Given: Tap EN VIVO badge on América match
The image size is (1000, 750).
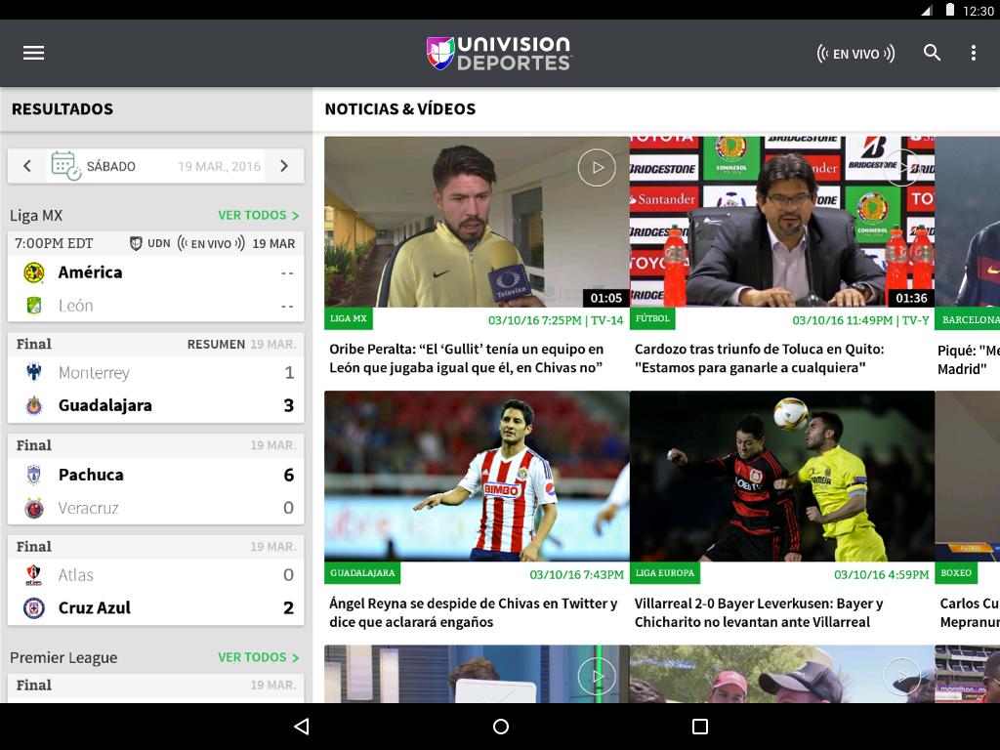Looking at the screenshot, I should 211,243.
